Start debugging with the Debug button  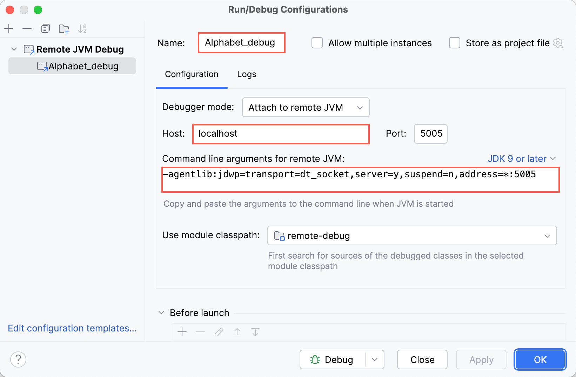tap(333, 359)
